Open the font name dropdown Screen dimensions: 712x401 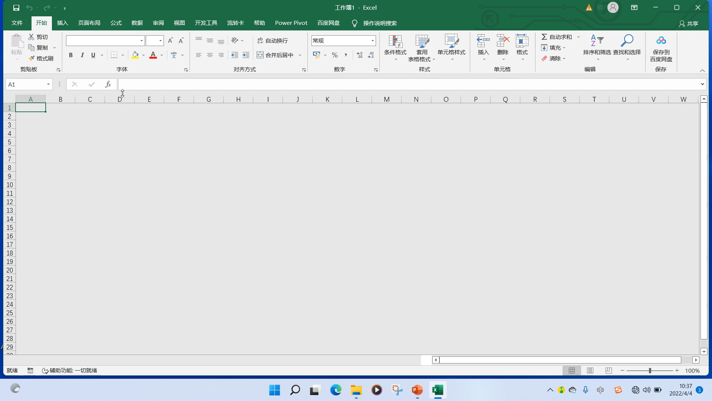tap(141, 40)
